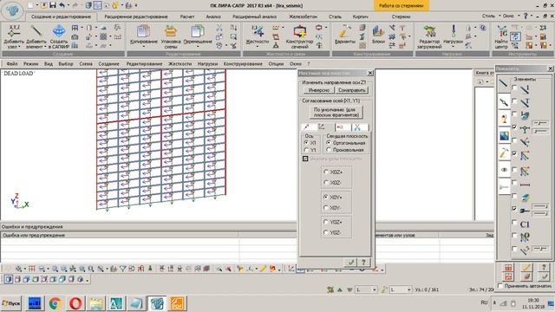Open the Стержни contextual ribbon tab
Screen dimensions: 555x312
click(x=401, y=16)
